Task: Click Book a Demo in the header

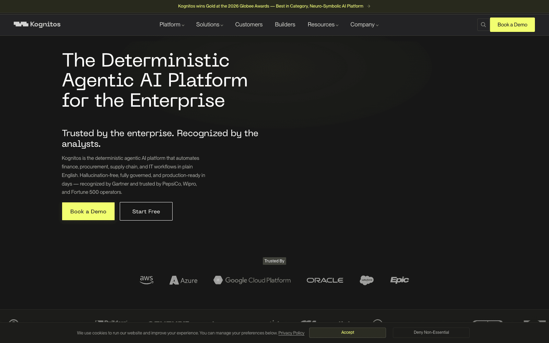Action: pyautogui.click(x=512, y=25)
